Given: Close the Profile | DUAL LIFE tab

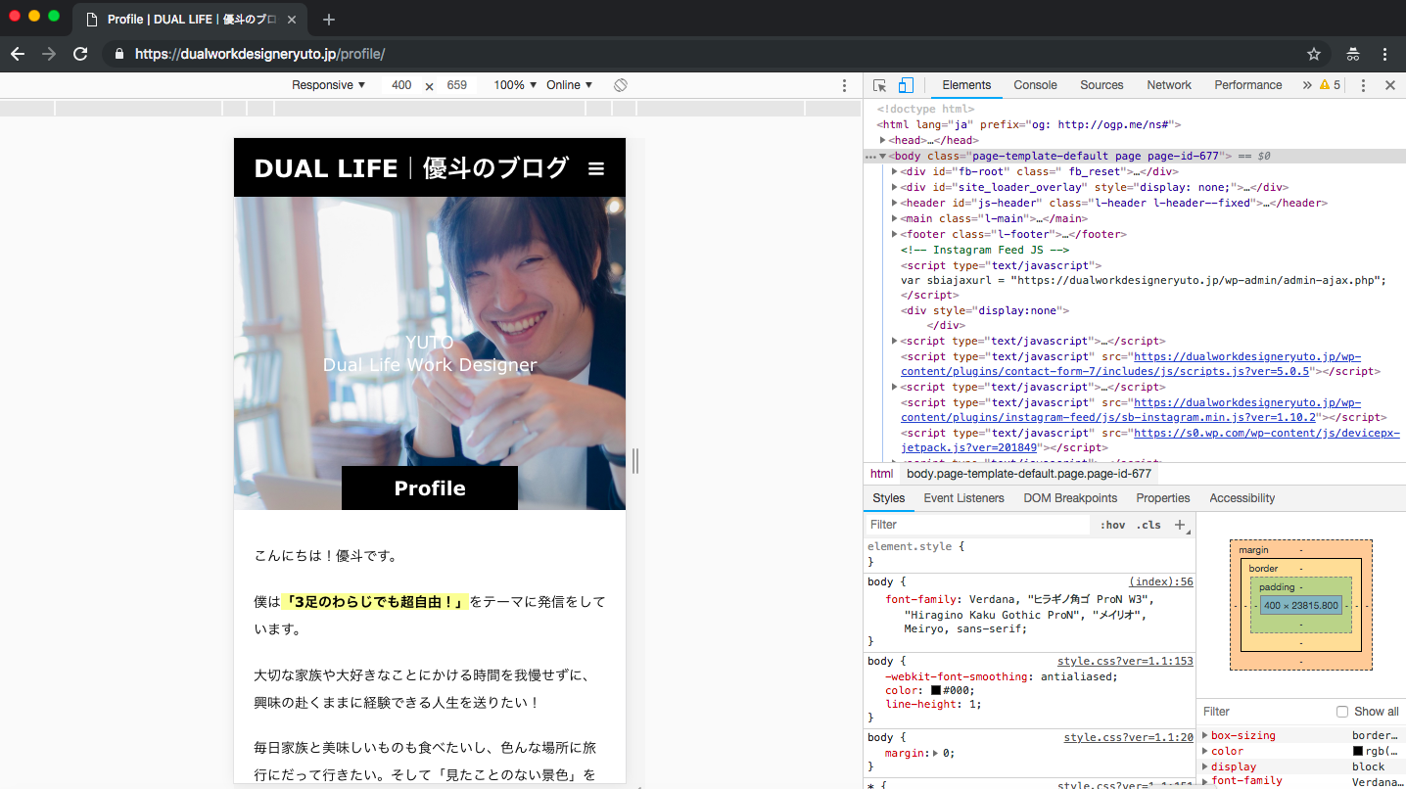Looking at the screenshot, I should (293, 20).
